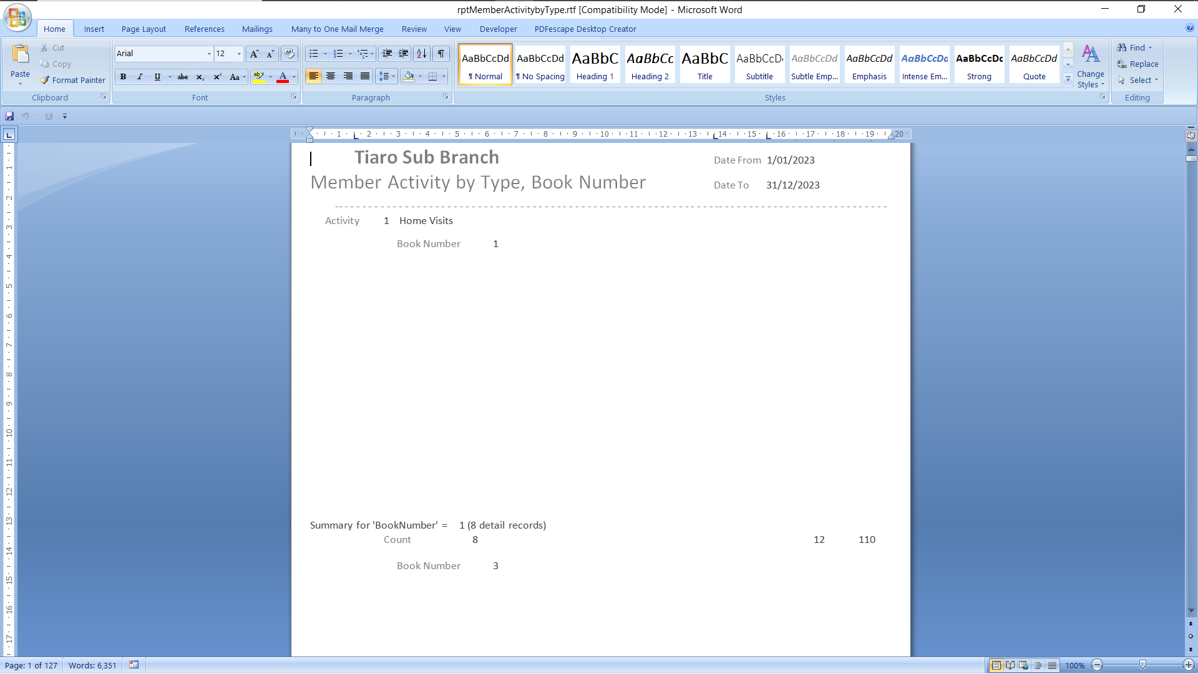The height and width of the screenshot is (674, 1198).
Task: Open the Mailings ribbon tab
Action: (x=257, y=29)
